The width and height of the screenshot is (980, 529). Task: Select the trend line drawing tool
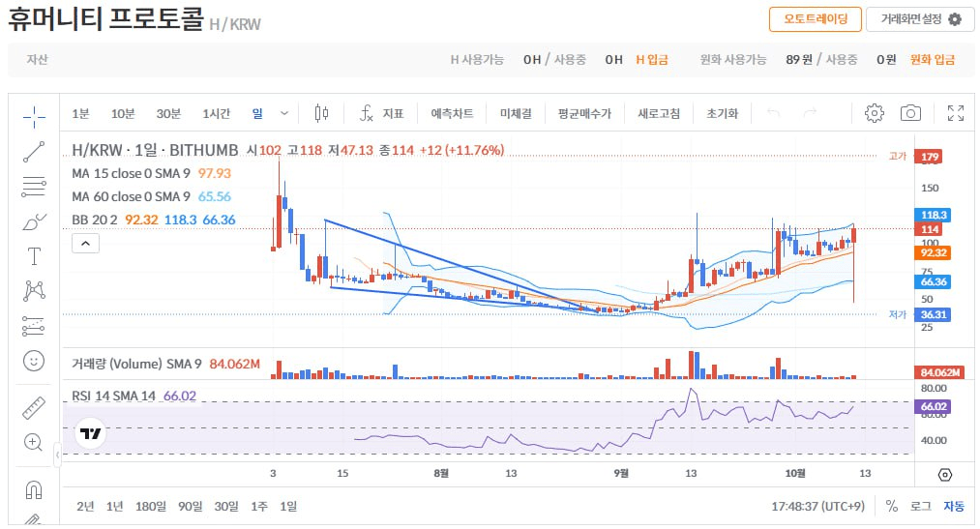34,152
